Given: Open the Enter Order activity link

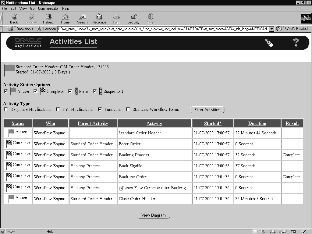Looking at the screenshot, I should tap(129, 144).
